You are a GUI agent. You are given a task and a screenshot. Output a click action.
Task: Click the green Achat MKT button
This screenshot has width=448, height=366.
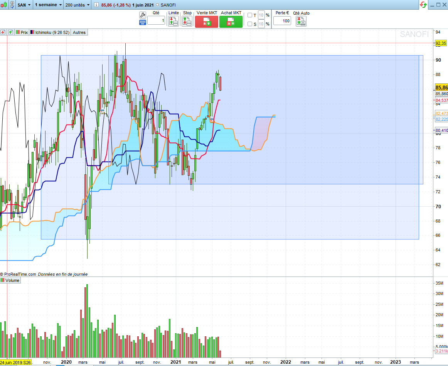tap(231, 22)
